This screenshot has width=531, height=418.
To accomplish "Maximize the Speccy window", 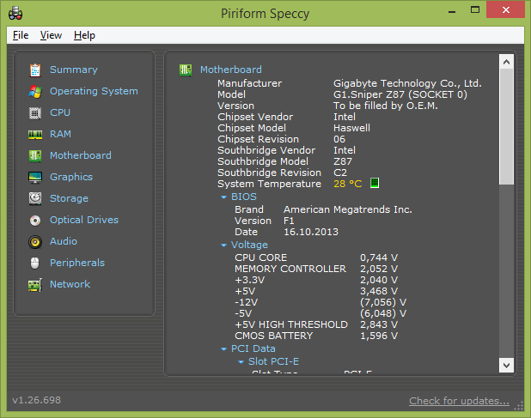I will 475,10.
